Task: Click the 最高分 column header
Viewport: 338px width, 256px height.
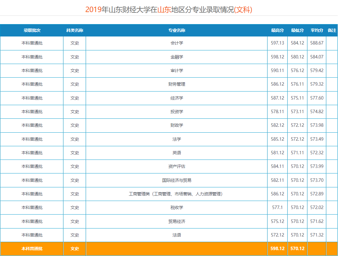Action: (x=277, y=30)
